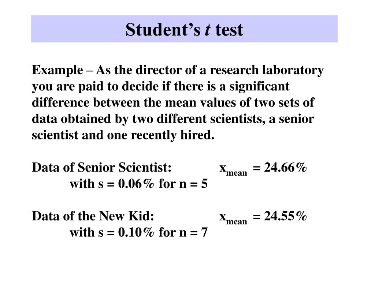Click the text "scientist and one recently hired."
Image resolution: width=375 pixels, height=281 pixels.
123,135
